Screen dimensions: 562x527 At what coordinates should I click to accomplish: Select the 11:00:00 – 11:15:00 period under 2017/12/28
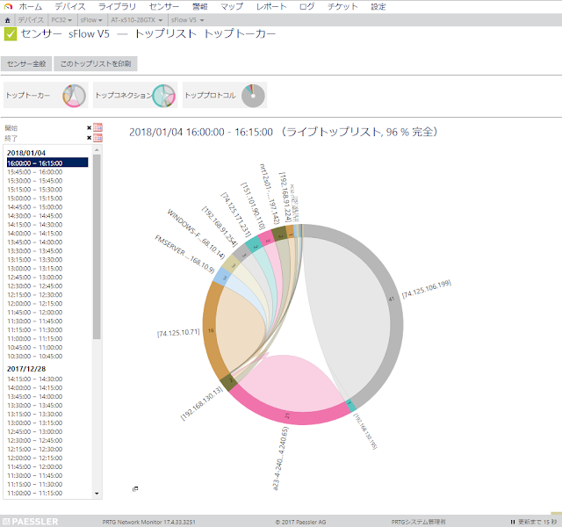35,494
